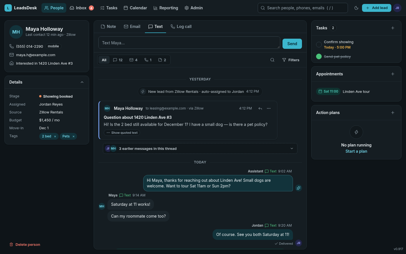Click the lightning icon on new lead event
Image resolution: width=406 pixels, height=254 pixels.
point(143,91)
